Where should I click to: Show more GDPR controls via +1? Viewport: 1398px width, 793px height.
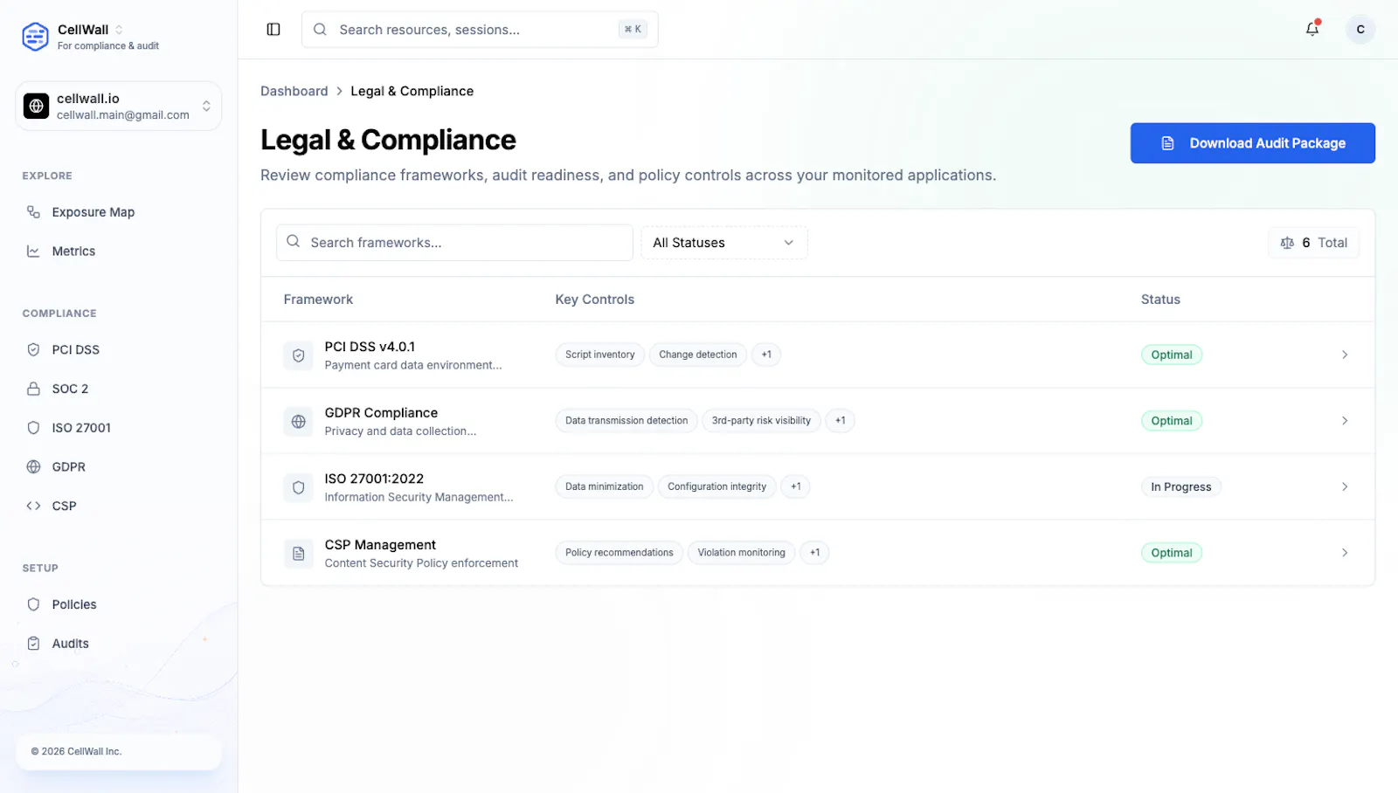[840, 421]
